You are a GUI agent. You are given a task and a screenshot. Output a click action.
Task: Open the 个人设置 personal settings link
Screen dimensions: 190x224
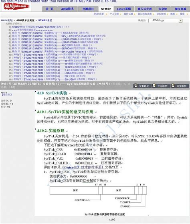click(114, 14)
